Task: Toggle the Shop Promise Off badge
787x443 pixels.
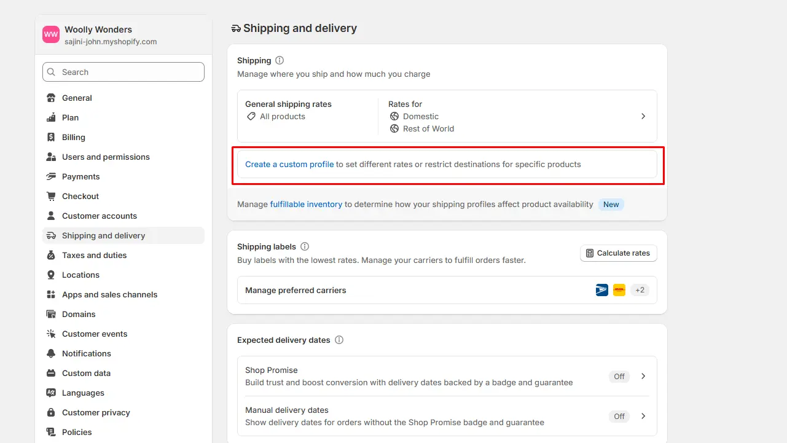Action: (x=619, y=376)
